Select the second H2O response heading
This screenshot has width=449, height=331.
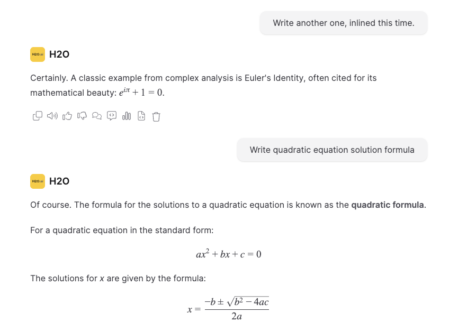click(x=59, y=181)
